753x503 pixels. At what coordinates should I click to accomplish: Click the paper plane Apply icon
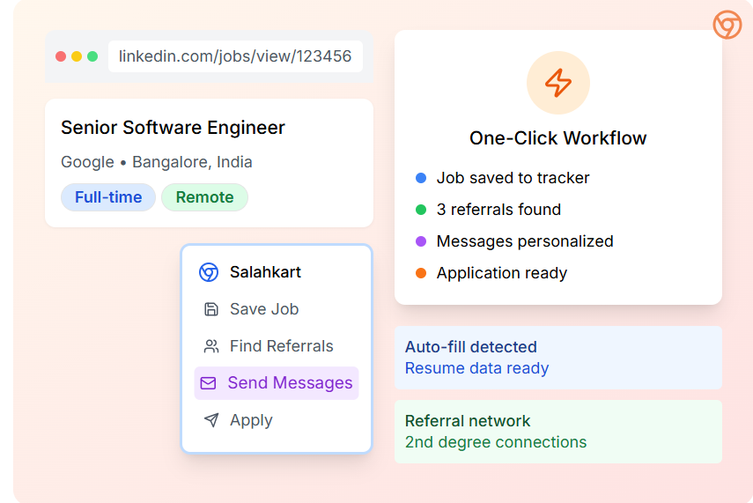(211, 420)
